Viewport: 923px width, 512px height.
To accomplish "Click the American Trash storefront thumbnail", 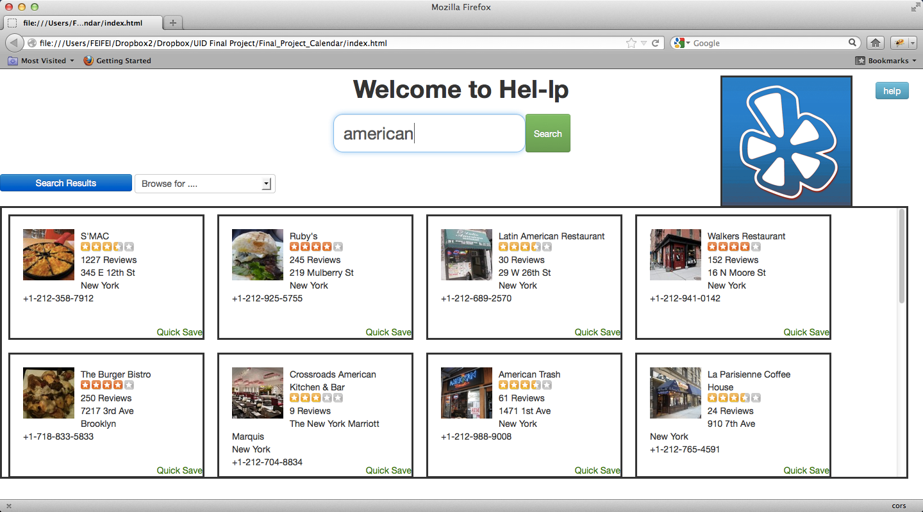I will tap(467, 393).
